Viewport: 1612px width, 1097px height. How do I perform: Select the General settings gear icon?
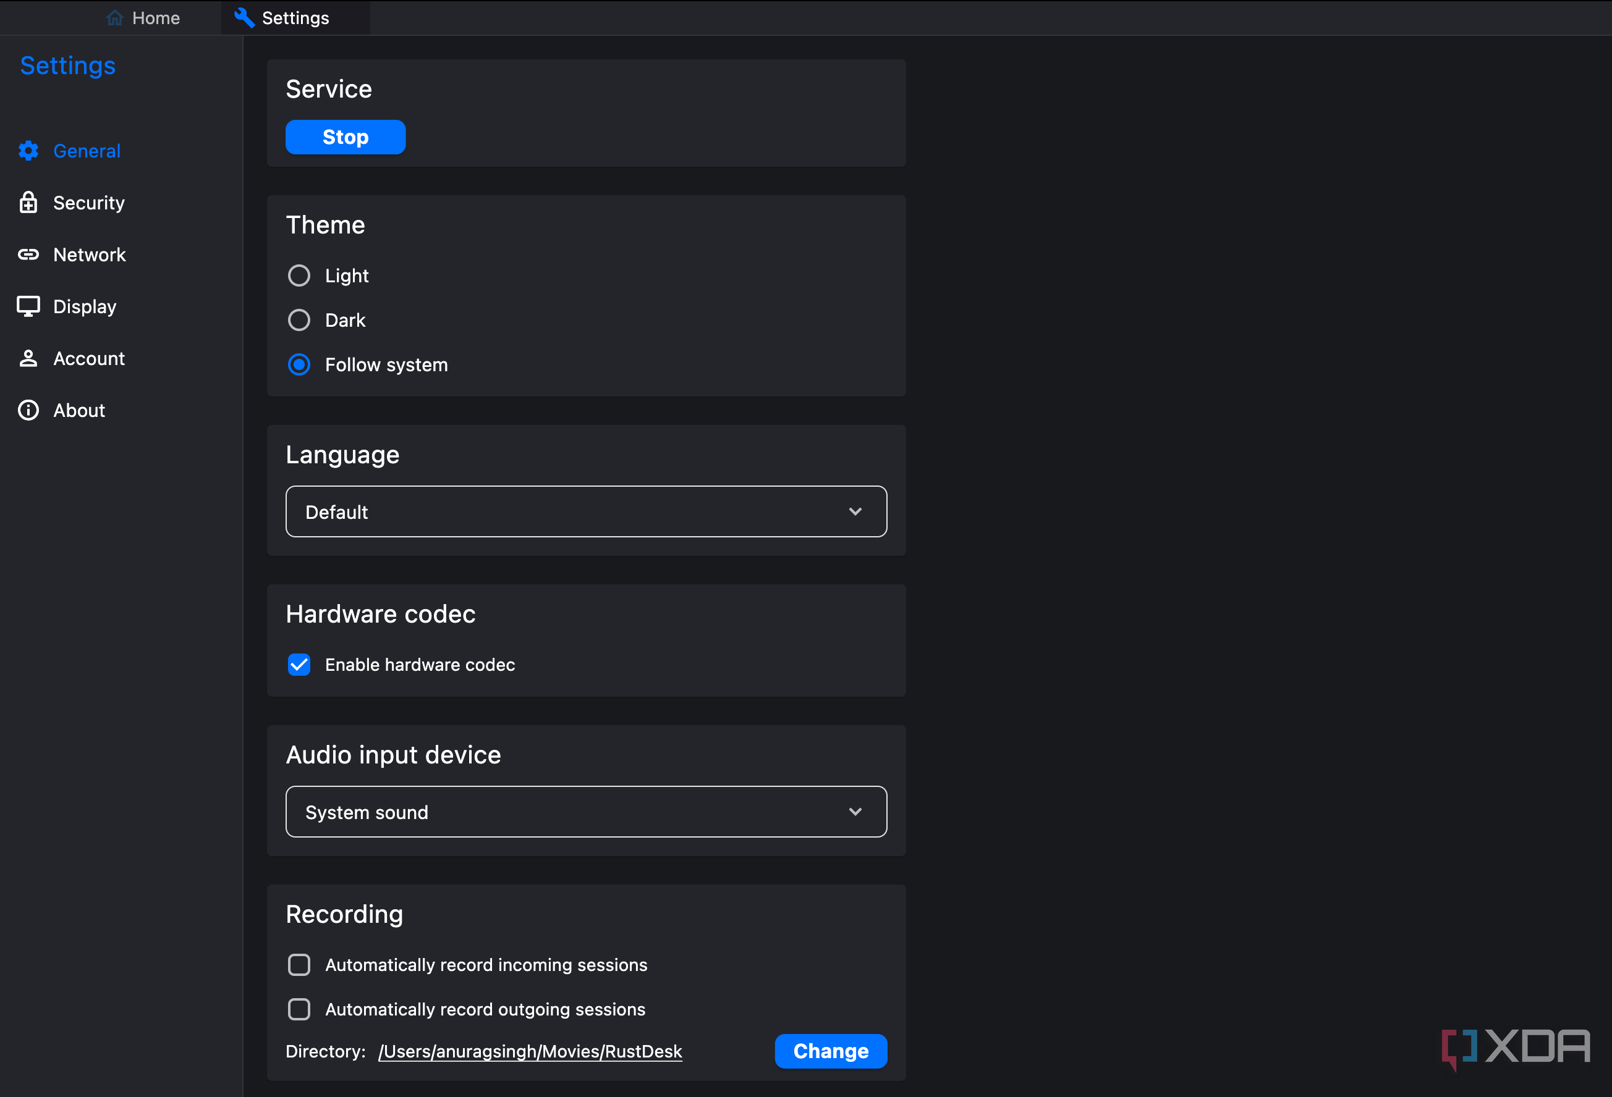coord(28,150)
